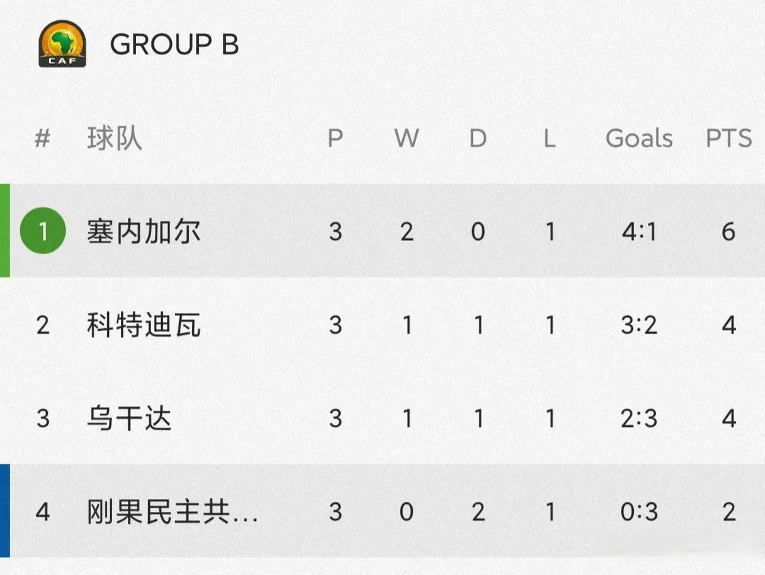Click the 球队 column header
This screenshot has height=575, width=765.
(115, 138)
